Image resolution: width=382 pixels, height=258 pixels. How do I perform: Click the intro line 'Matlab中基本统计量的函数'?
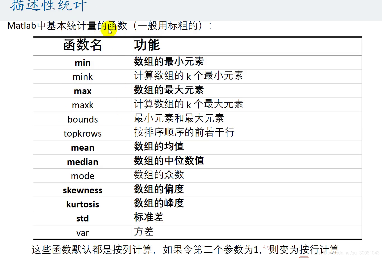(x=67, y=26)
